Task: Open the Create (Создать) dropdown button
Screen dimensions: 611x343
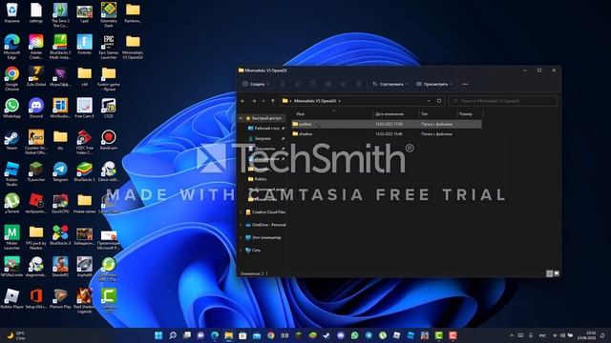Action: 256,84
